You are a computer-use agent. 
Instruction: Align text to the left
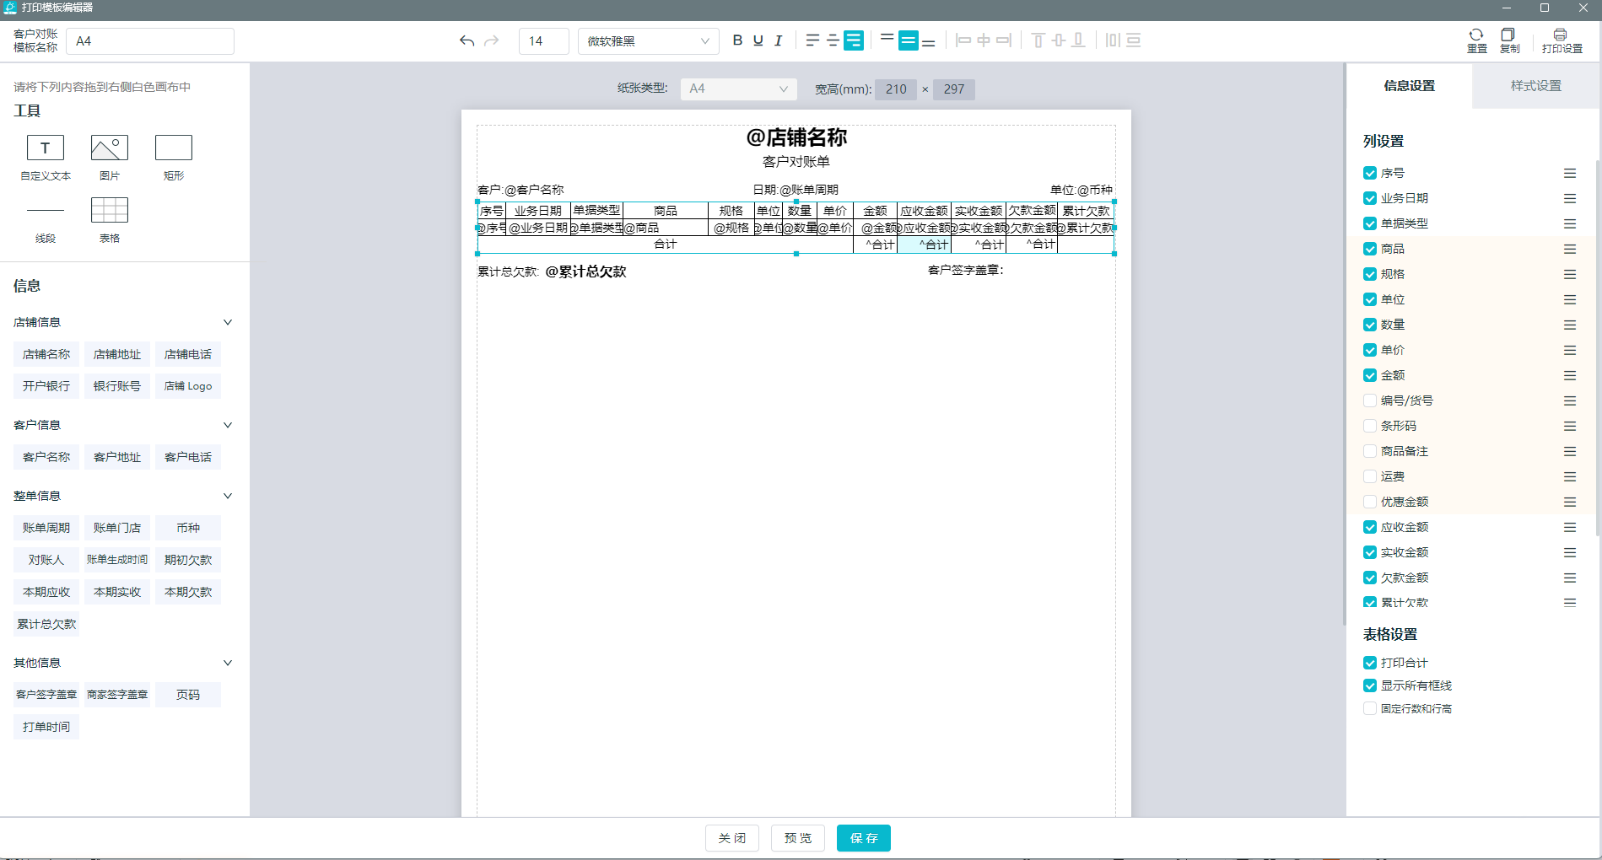click(812, 40)
